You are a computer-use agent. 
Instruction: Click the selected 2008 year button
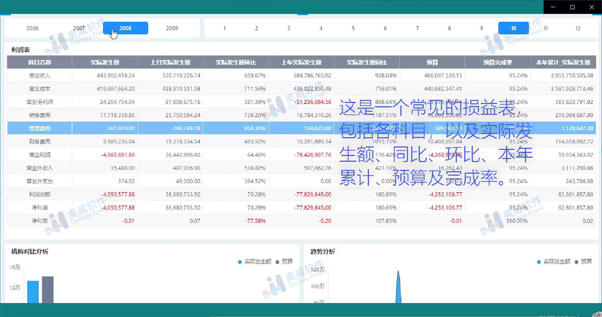125,29
